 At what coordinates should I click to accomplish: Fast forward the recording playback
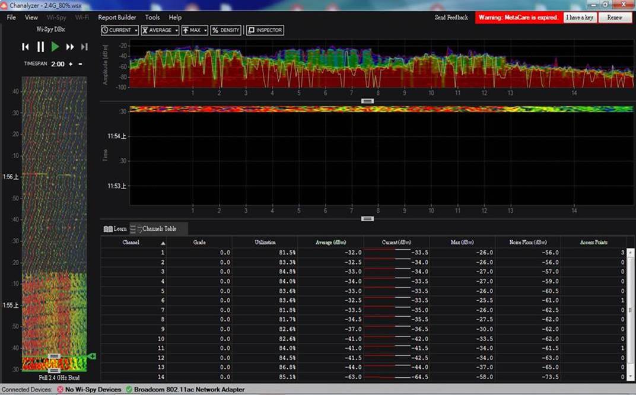click(x=70, y=47)
